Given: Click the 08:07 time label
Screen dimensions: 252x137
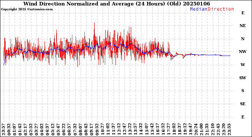Looking at the screenshot, I should tap(80, 130).
